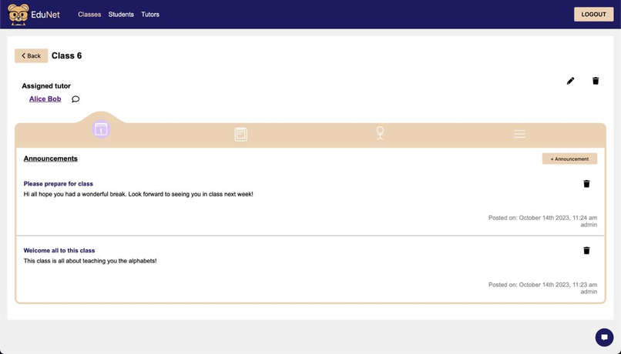Edit the class with the pencil icon

point(570,81)
